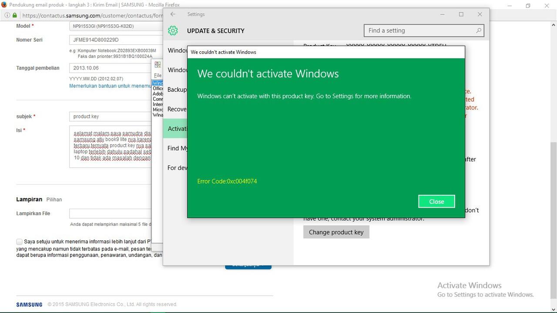This screenshot has height=313, width=557.
Task: Open File menu in small background window
Action: coord(158,75)
